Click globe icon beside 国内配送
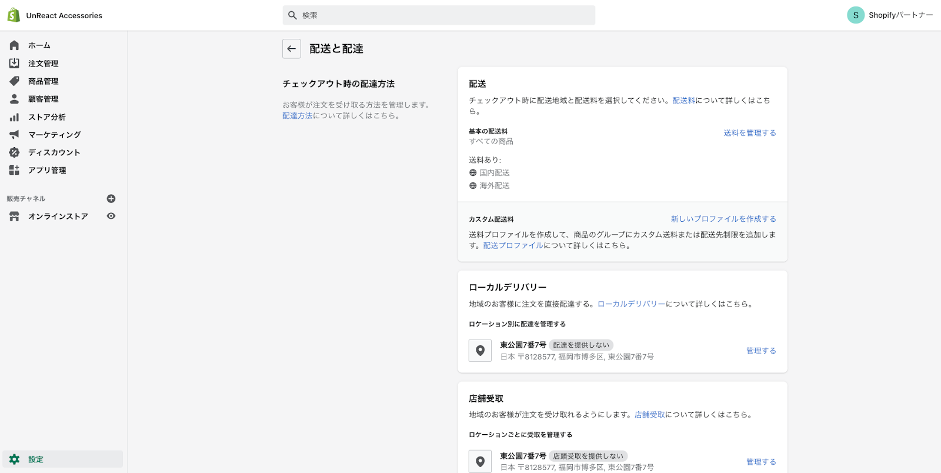 pyautogui.click(x=473, y=173)
